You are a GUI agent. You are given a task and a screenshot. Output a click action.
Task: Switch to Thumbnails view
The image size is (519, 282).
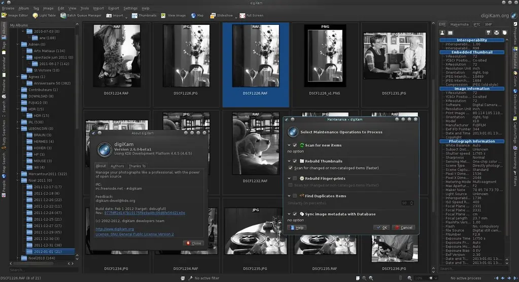click(144, 16)
